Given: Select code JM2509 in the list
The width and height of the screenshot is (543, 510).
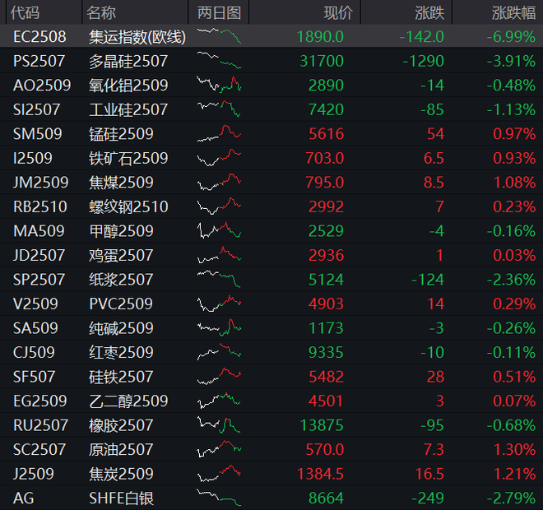Looking at the screenshot, I should 41,183.
